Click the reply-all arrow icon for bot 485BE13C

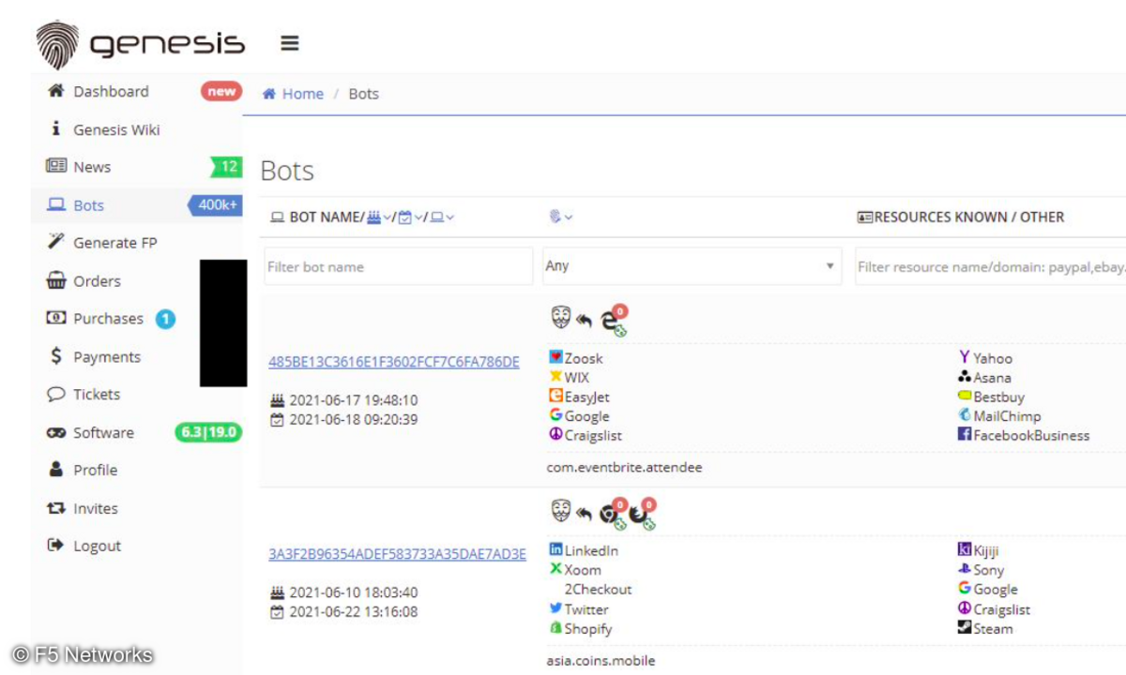584,321
